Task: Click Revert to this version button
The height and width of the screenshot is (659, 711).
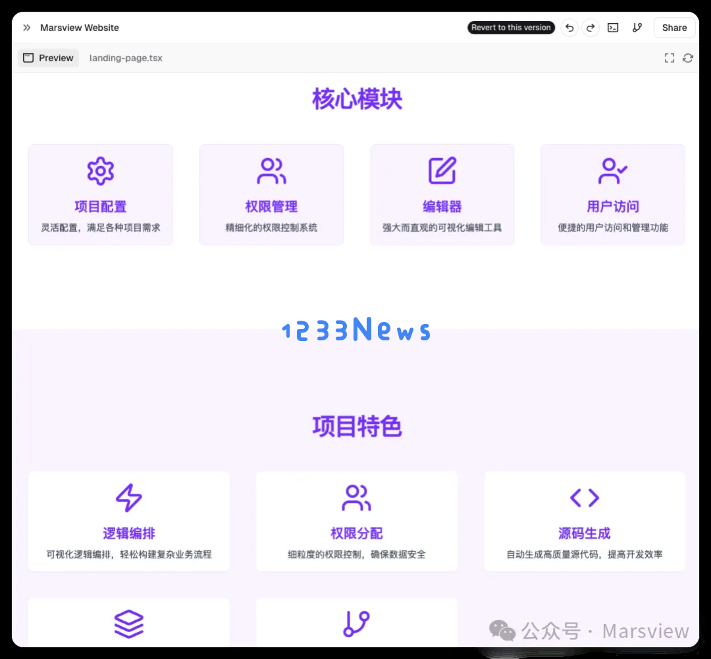Action: click(511, 28)
